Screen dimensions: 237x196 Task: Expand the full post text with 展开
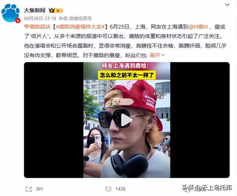pyautogui.click(x=157, y=55)
